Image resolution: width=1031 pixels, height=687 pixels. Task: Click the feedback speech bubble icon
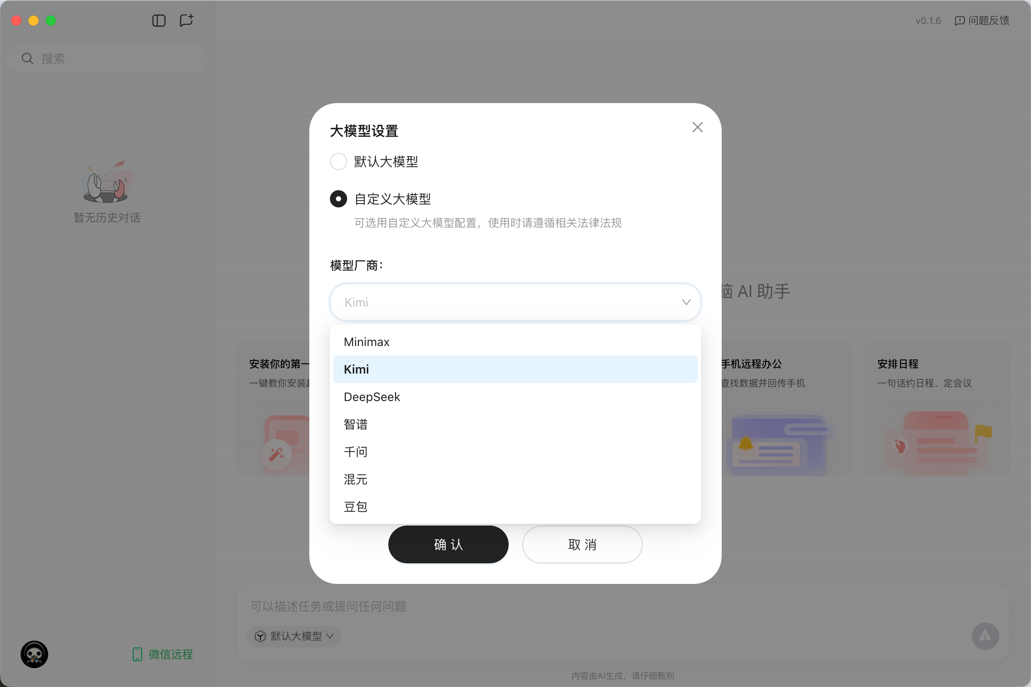click(x=960, y=21)
